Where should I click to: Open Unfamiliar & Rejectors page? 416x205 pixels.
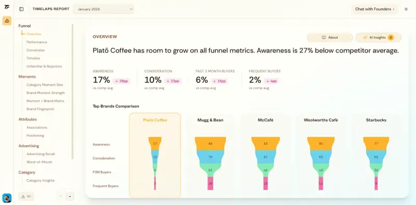coord(44,66)
